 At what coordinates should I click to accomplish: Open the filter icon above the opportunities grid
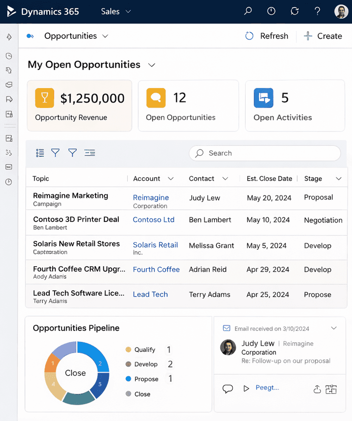tap(55, 153)
